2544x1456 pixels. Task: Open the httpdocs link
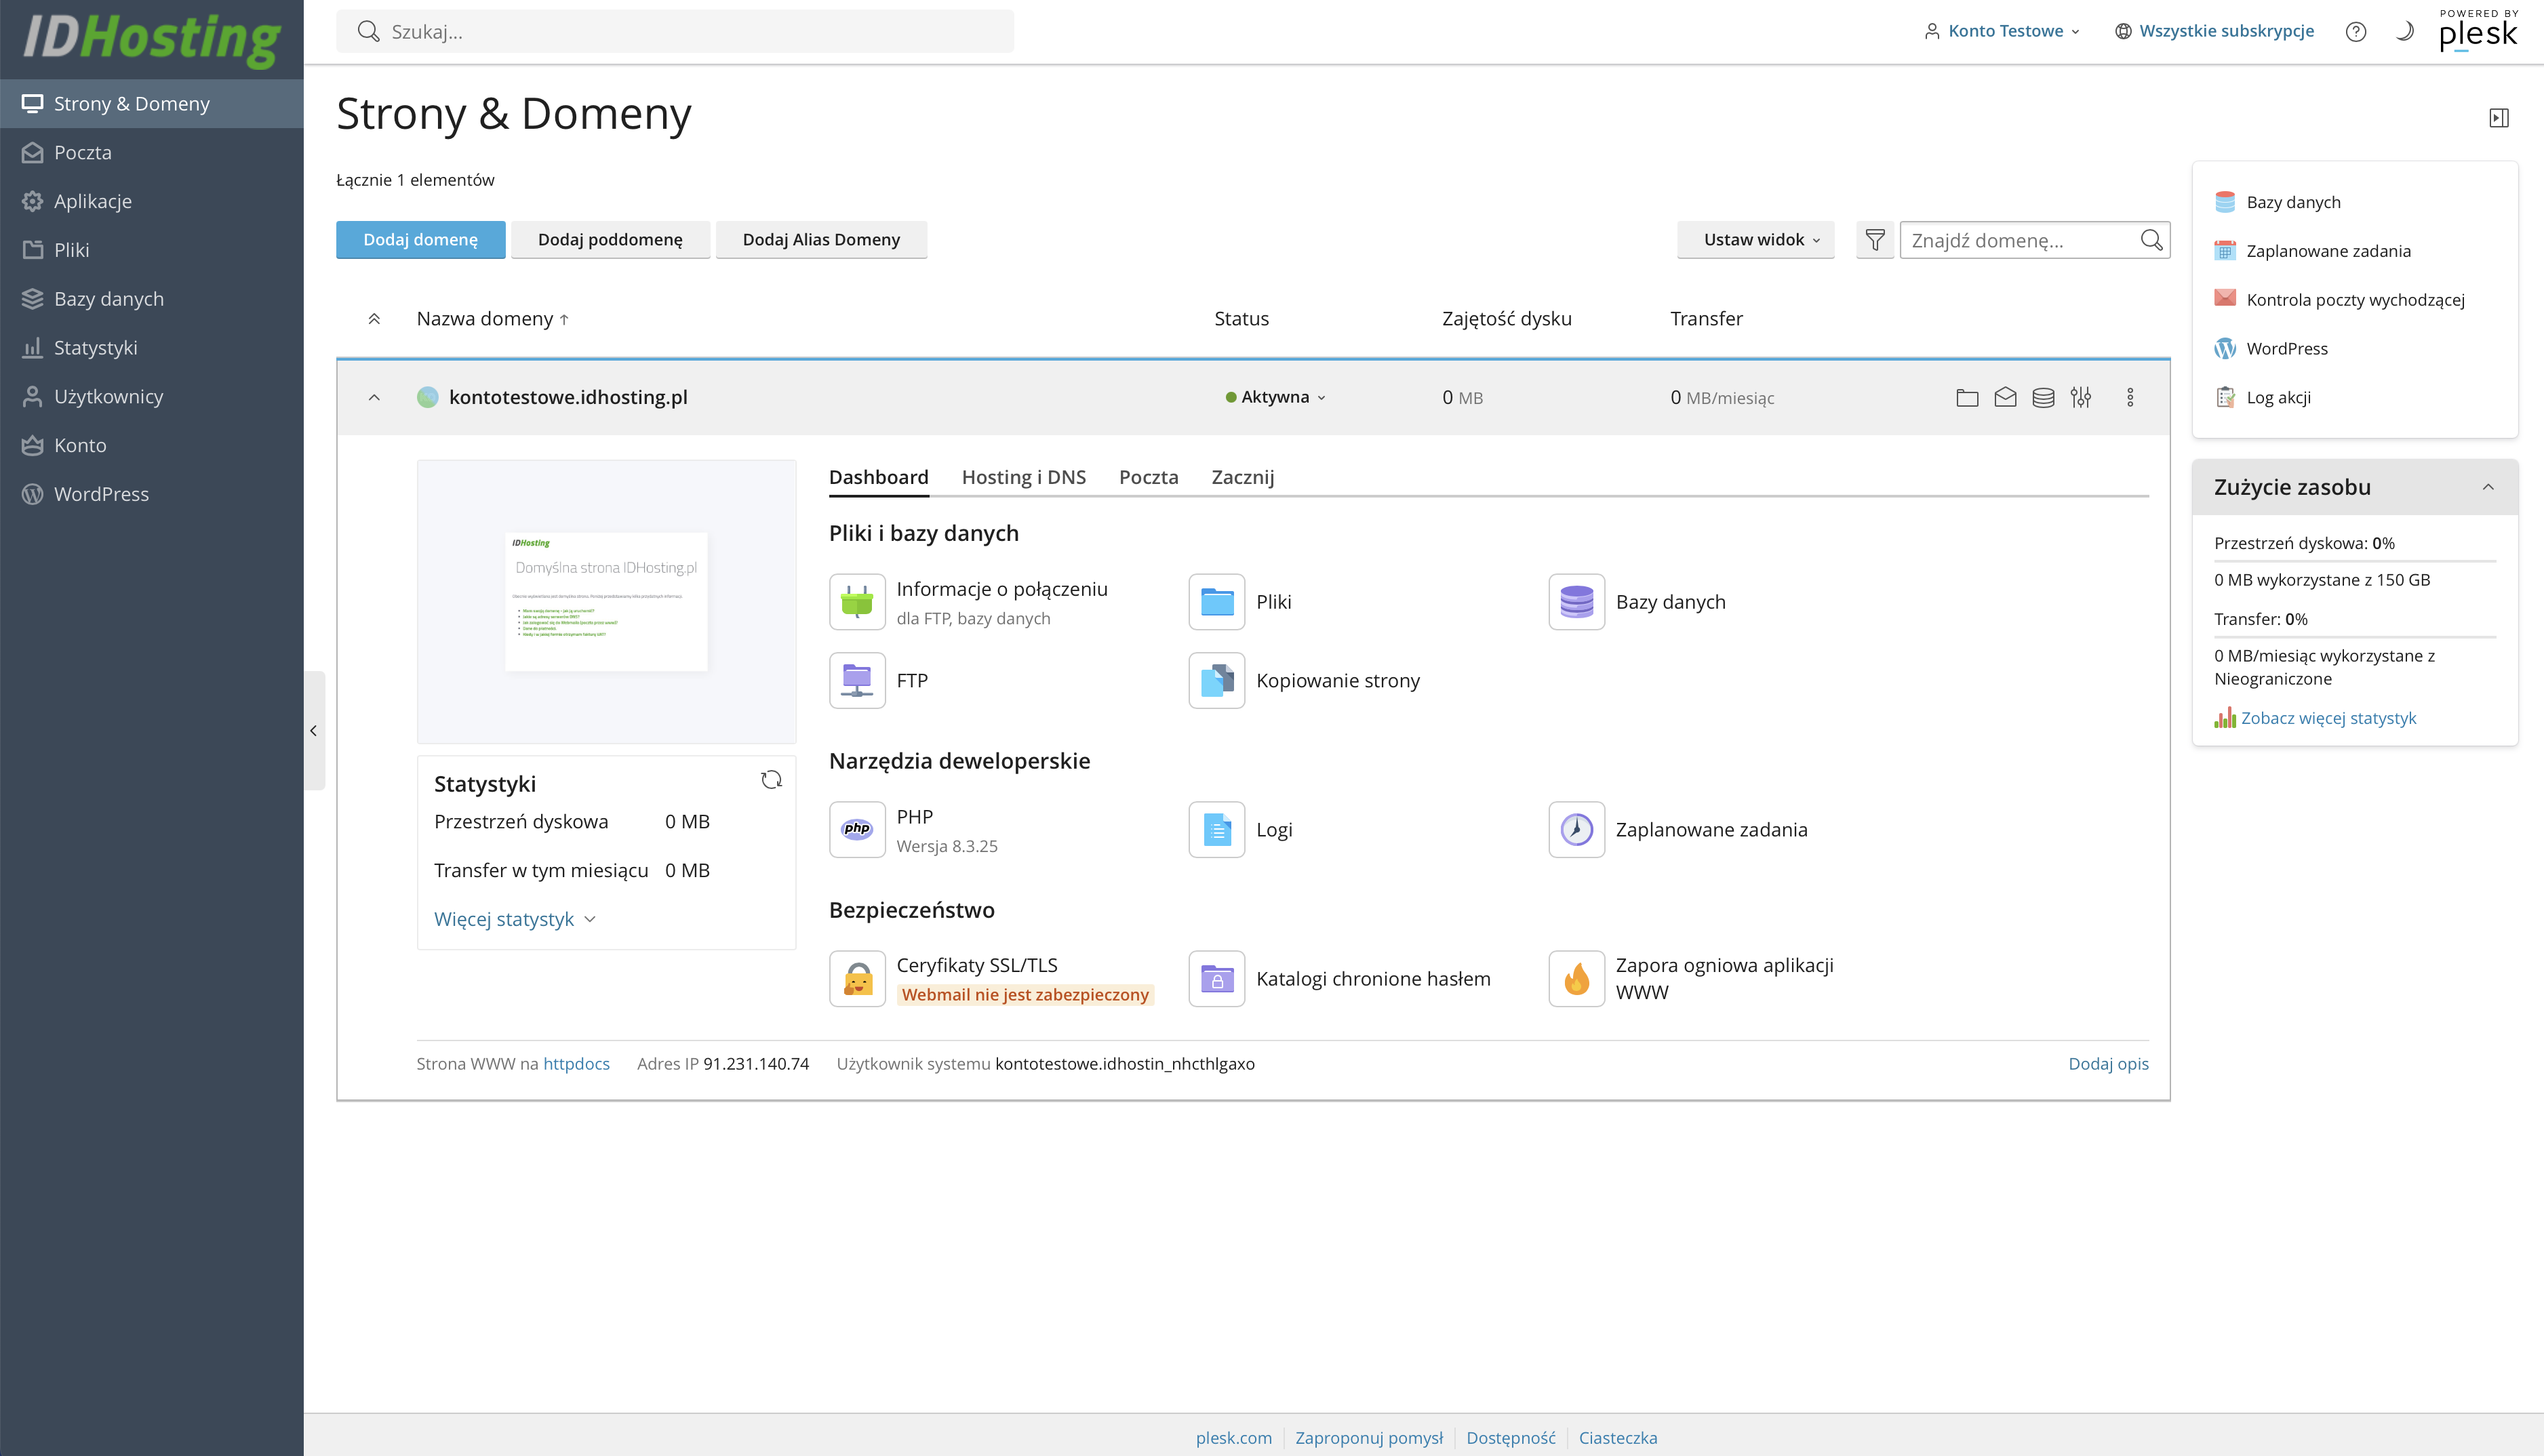[576, 1063]
